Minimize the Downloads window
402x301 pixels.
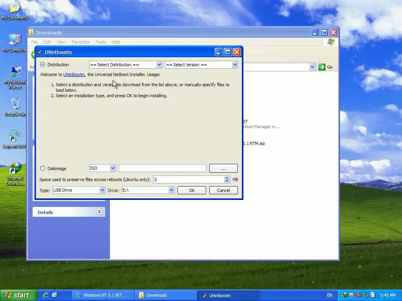coord(315,33)
